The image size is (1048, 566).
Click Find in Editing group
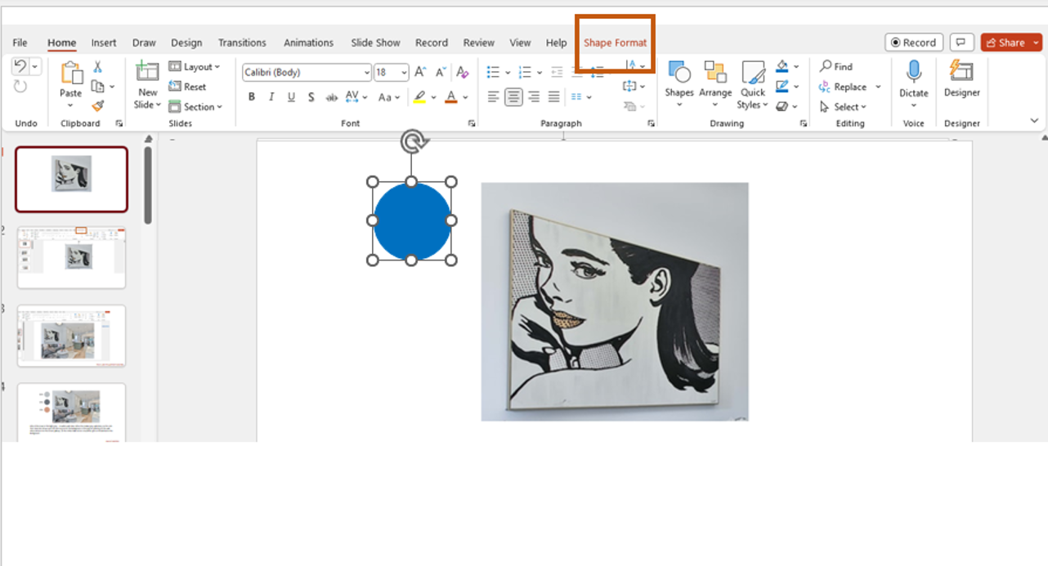click(x=835, y=67)
